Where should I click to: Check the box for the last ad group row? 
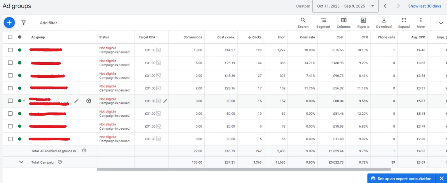[x=10, y=139]
